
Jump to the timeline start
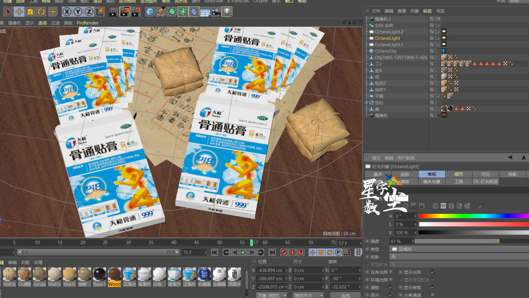[x=214, y=252]
